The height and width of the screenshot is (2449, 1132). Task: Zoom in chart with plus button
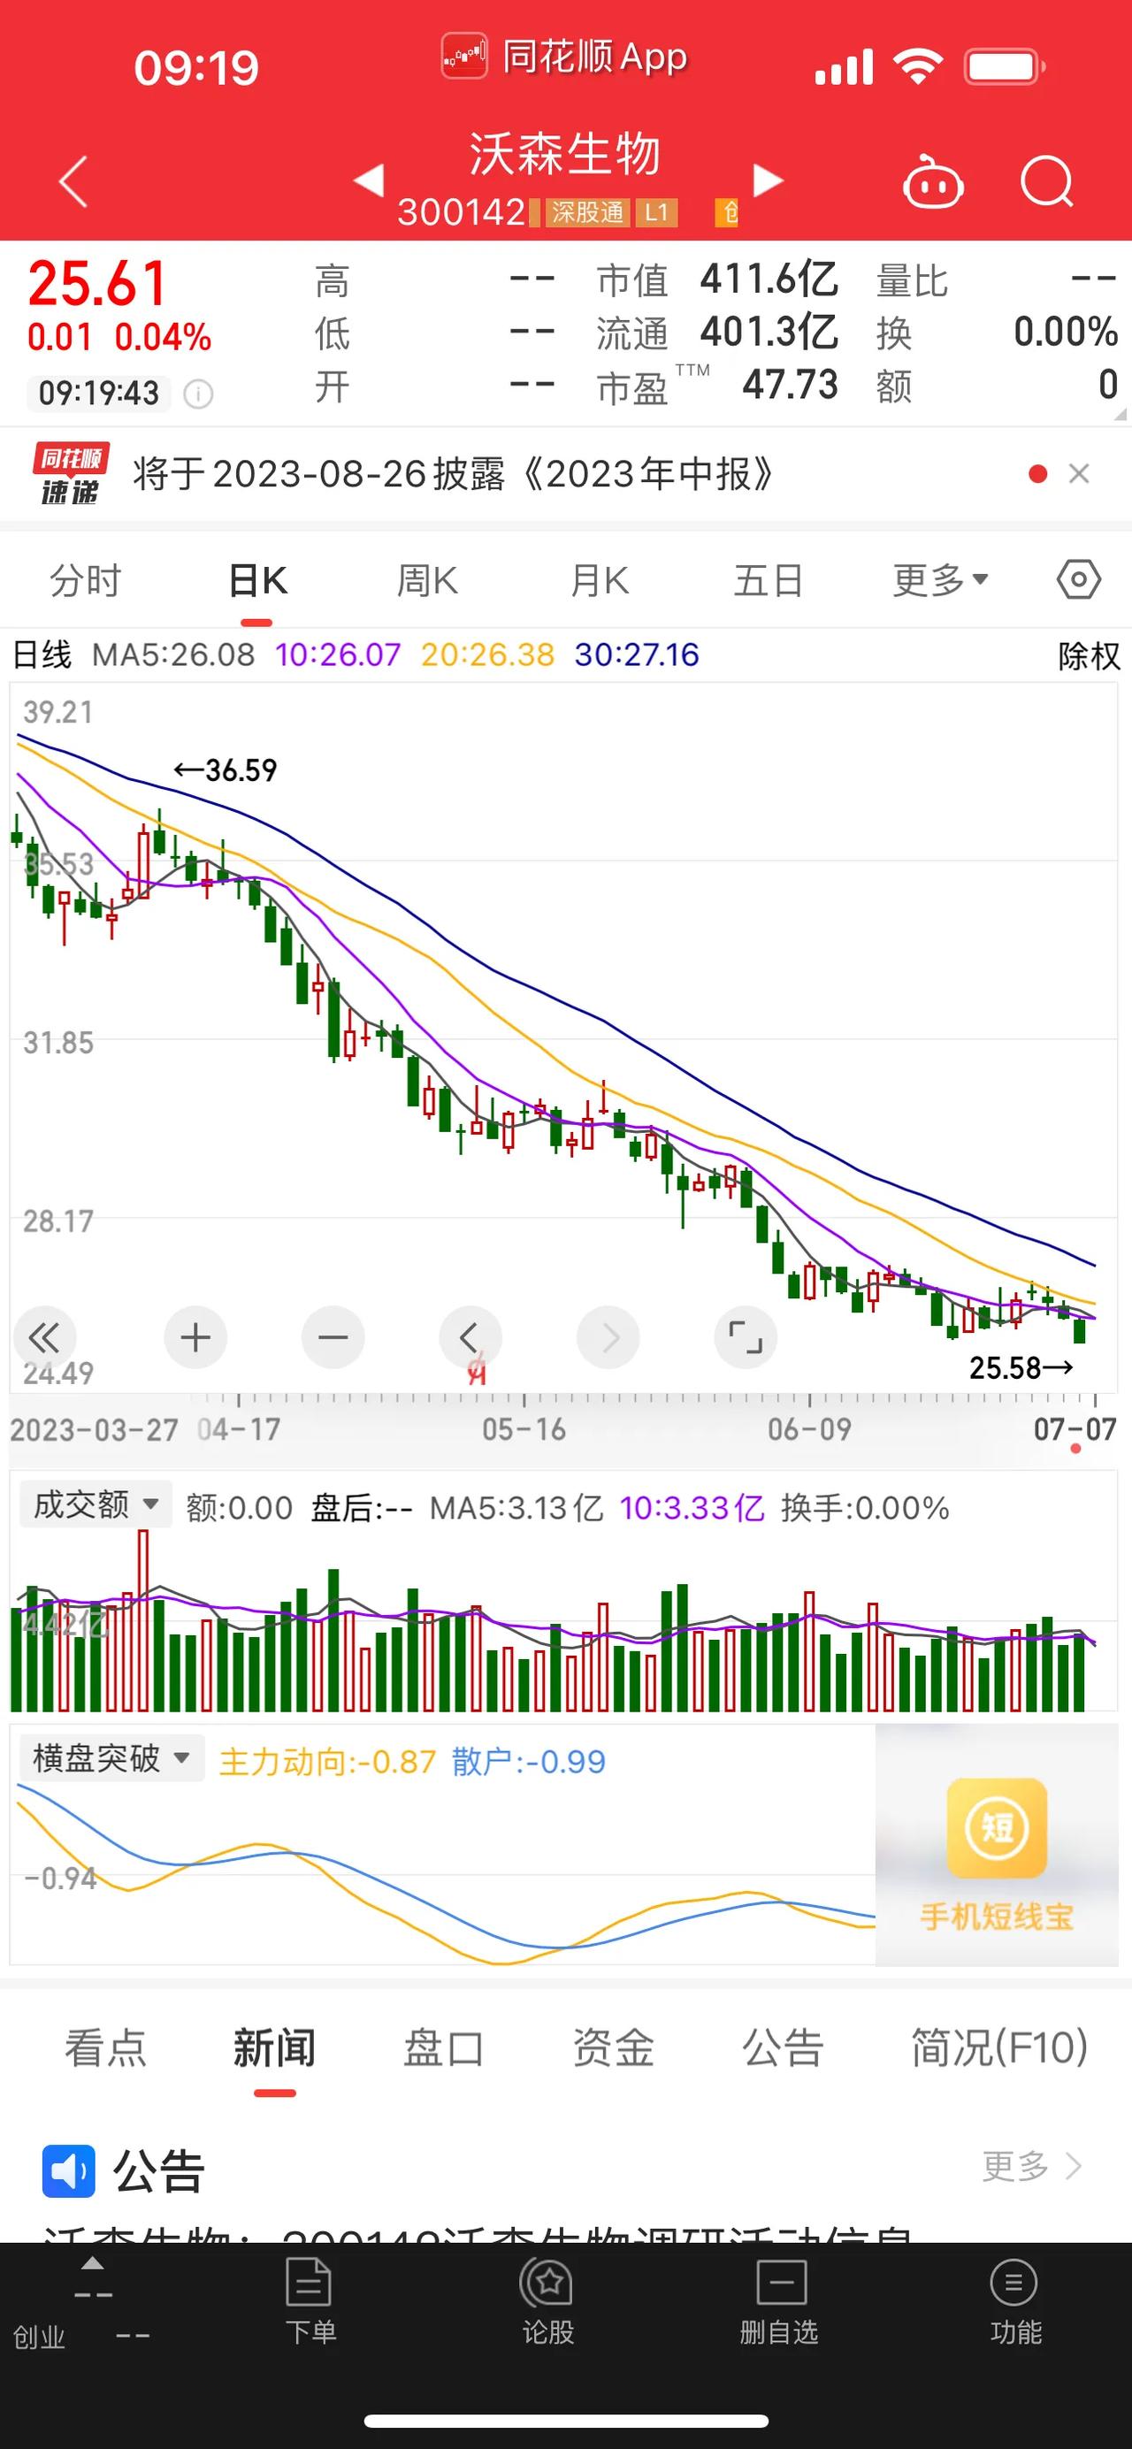[x=195, y=1337]
